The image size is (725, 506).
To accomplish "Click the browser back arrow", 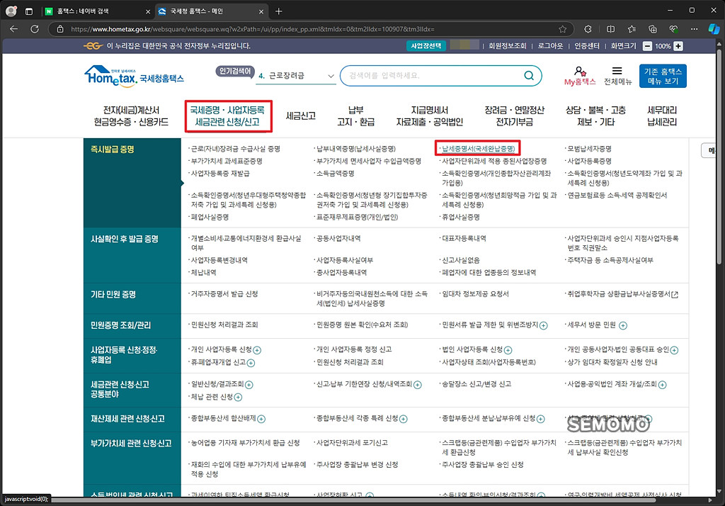I will (x=14, y=29).
